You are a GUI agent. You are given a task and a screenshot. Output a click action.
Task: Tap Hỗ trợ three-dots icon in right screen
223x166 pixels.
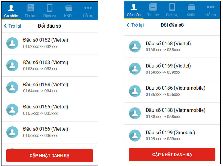click(211, 7)
